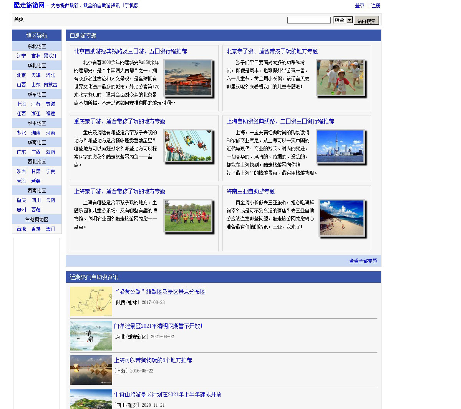Select 青海 in the region navigation
Image resolution: width=461 pixels, height=409 pixels.
click(22, 181)
